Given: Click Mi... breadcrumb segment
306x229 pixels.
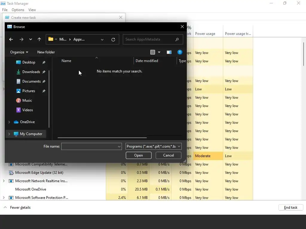Looking at the screenshot, I should 63,39.
